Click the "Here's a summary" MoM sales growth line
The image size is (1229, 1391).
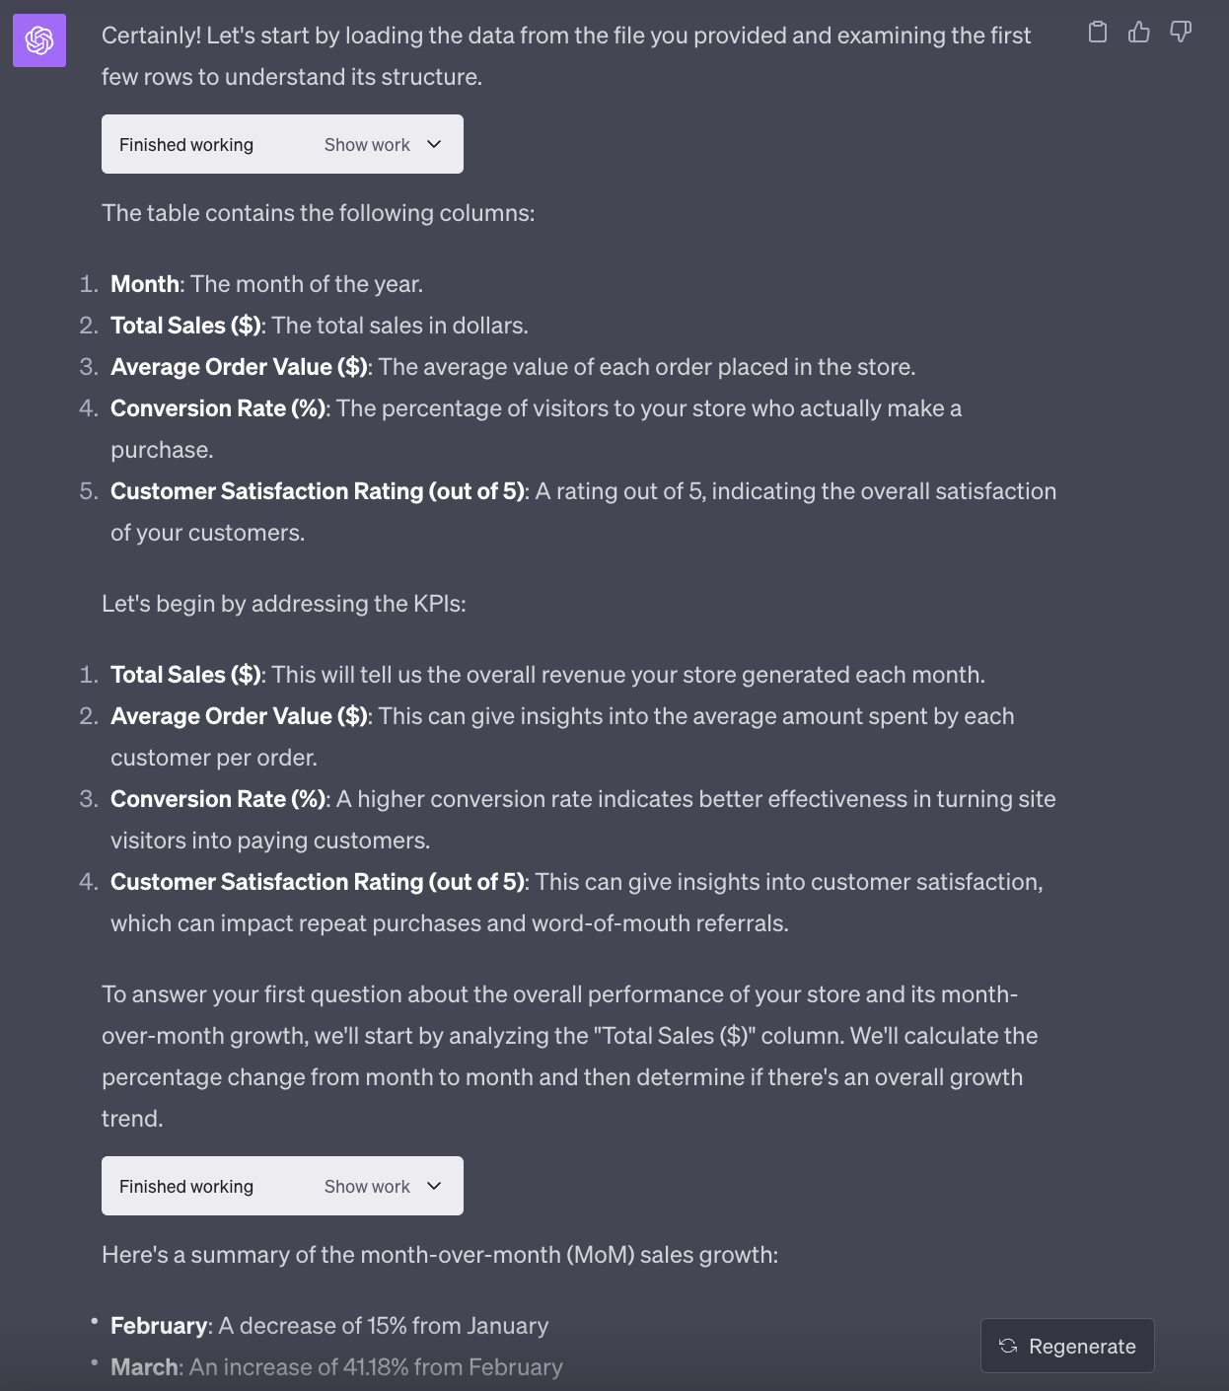(439, 1255)
